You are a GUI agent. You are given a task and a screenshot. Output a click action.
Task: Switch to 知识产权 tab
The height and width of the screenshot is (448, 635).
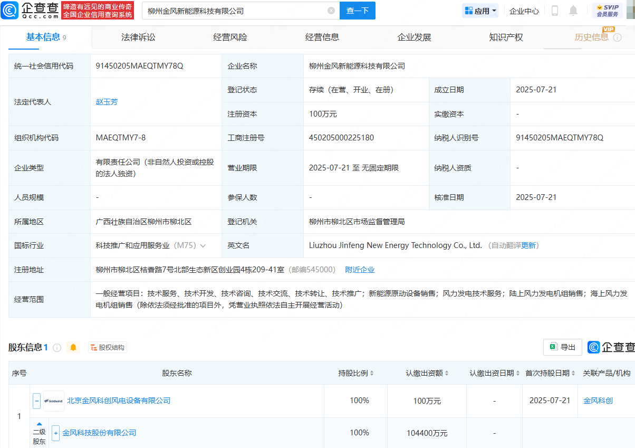tap(506, 37)
